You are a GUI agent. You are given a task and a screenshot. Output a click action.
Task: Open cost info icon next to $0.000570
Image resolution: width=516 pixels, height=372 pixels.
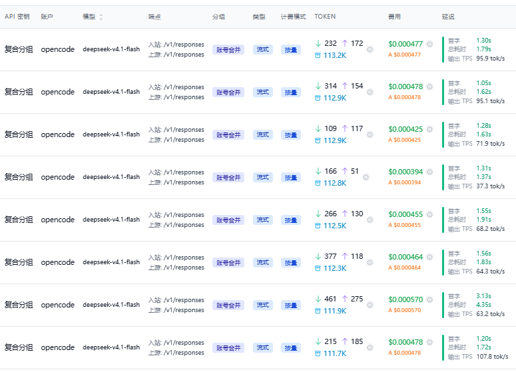pyautogui.click(x=430, y=299)
